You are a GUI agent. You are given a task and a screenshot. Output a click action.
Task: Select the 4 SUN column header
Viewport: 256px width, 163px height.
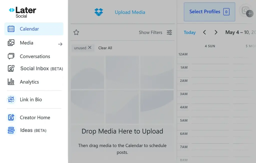[x=210, y=46]
